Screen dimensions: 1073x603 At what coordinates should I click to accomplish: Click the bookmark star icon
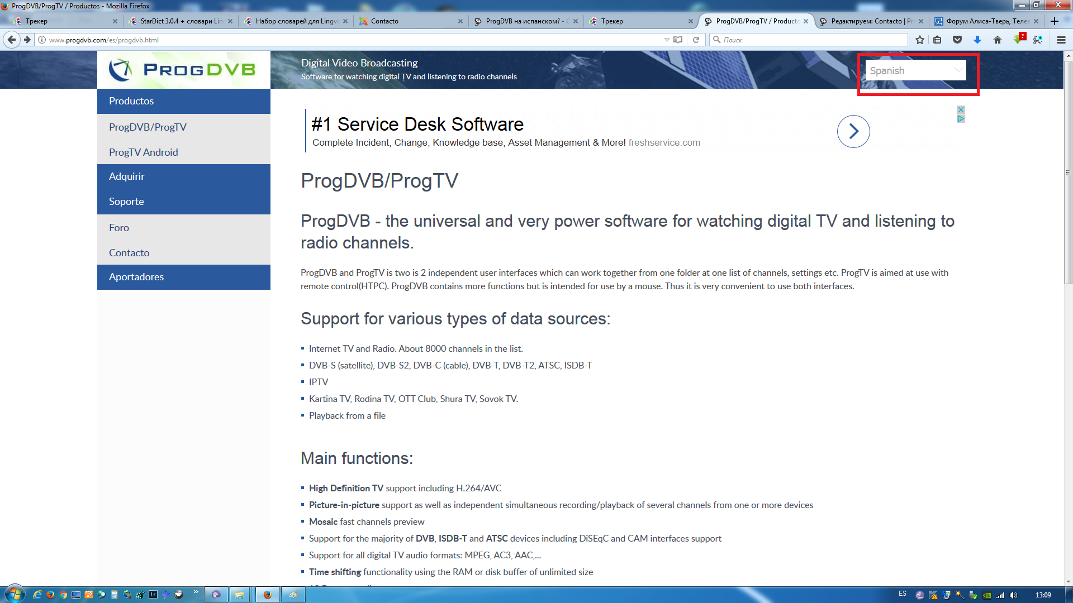click(920, 40)
